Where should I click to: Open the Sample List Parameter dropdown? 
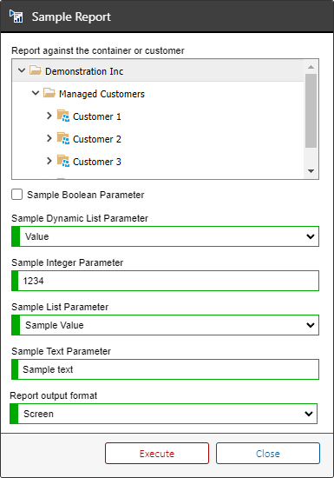tap(165, 325)
